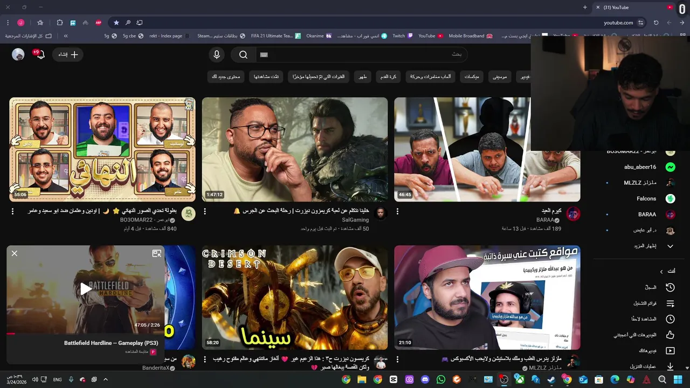Open WhatsApp from the Windows taskbar
This screenshot has height=388, width=690.
coord(440,379)
